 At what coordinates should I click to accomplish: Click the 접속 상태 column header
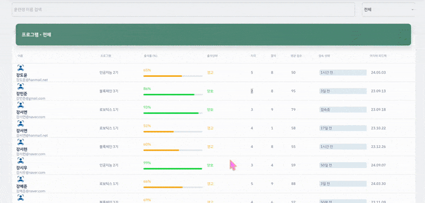click(324, 56)
